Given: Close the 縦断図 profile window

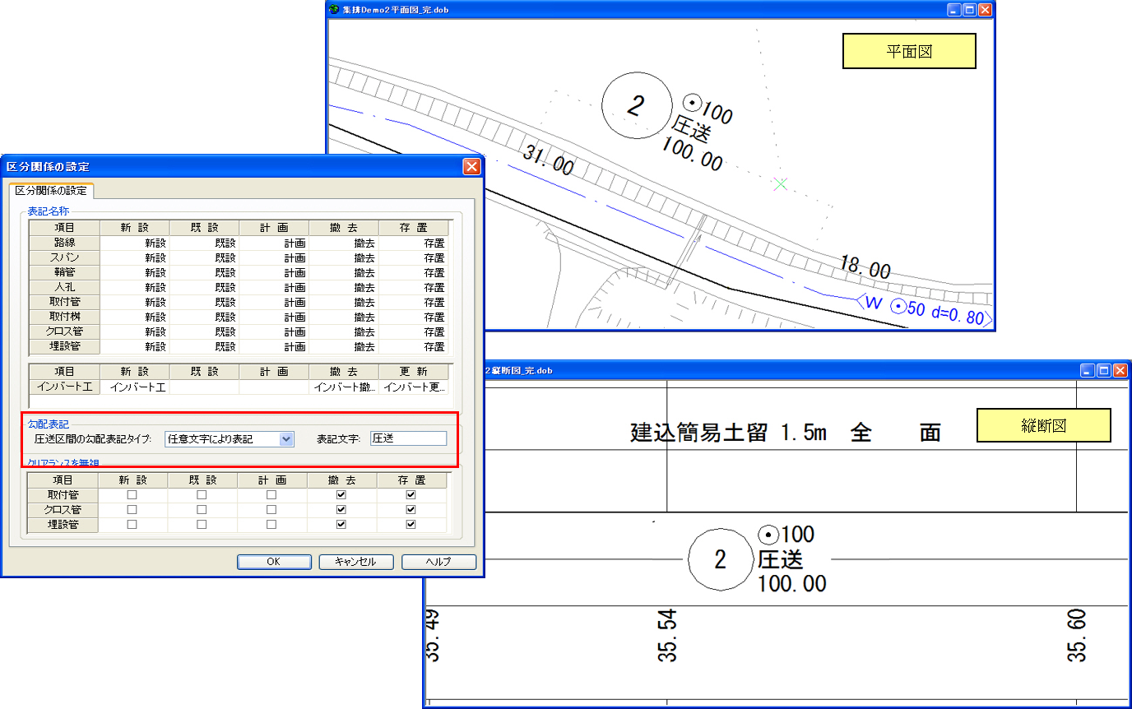Looking at the screenshot, I should pyautogui.click(x=1120, y=371).
